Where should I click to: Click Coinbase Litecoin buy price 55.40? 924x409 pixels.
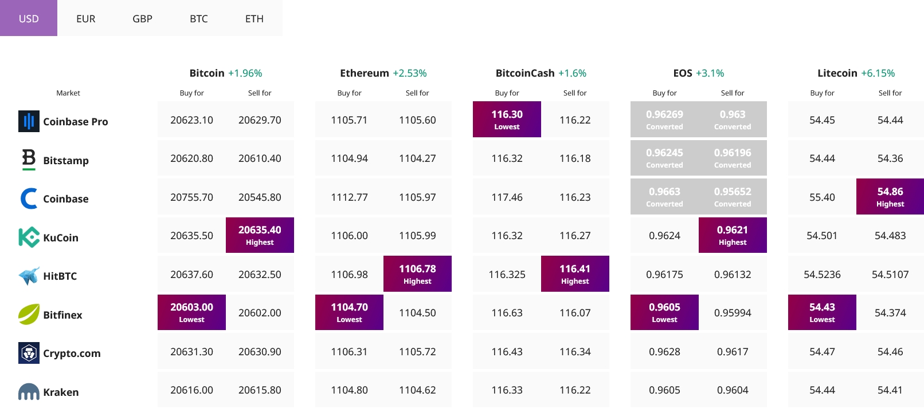(822, 197)
